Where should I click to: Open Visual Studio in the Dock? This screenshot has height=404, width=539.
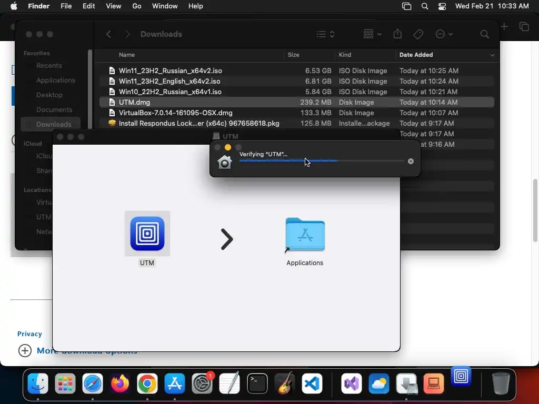[x=351, y=383]
